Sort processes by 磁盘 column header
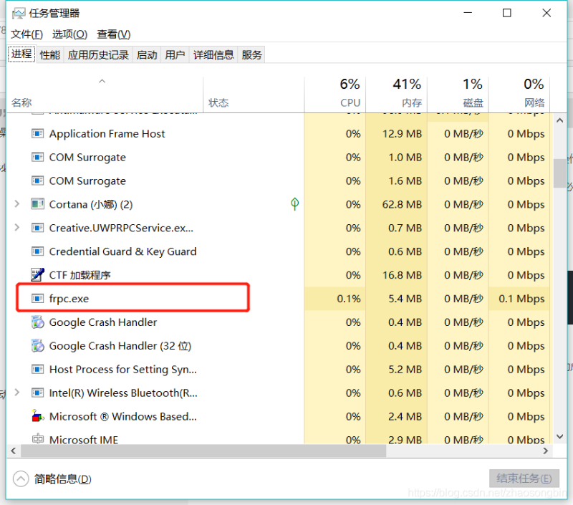The width and height of the screenshot is (573, 505). click(x=458, y=94)
